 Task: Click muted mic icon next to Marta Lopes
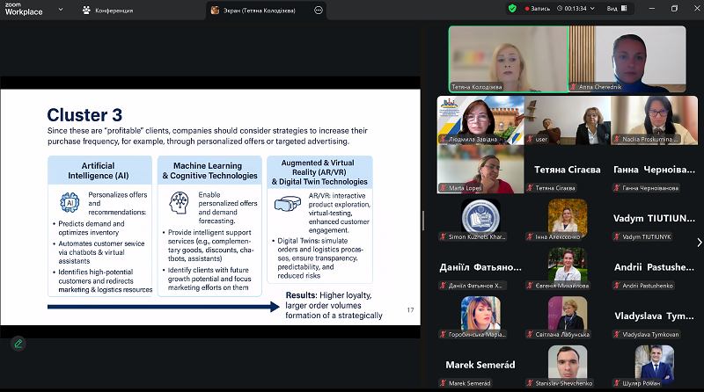443,188
